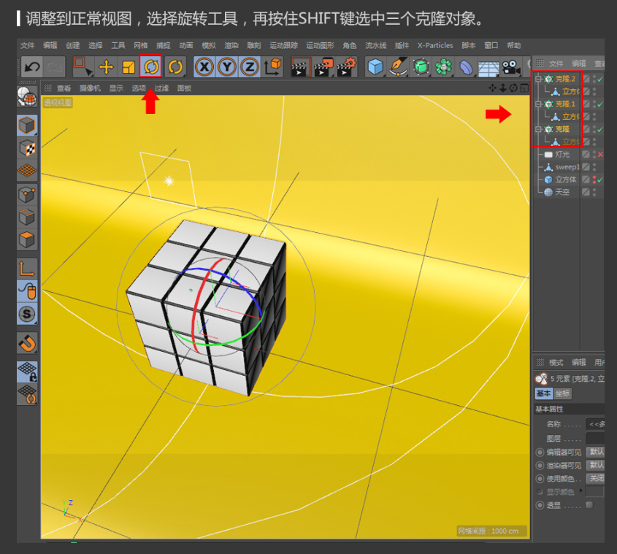Collapse the 克隆.1 tree node
The image size is (617, 554).
[538, 104]
